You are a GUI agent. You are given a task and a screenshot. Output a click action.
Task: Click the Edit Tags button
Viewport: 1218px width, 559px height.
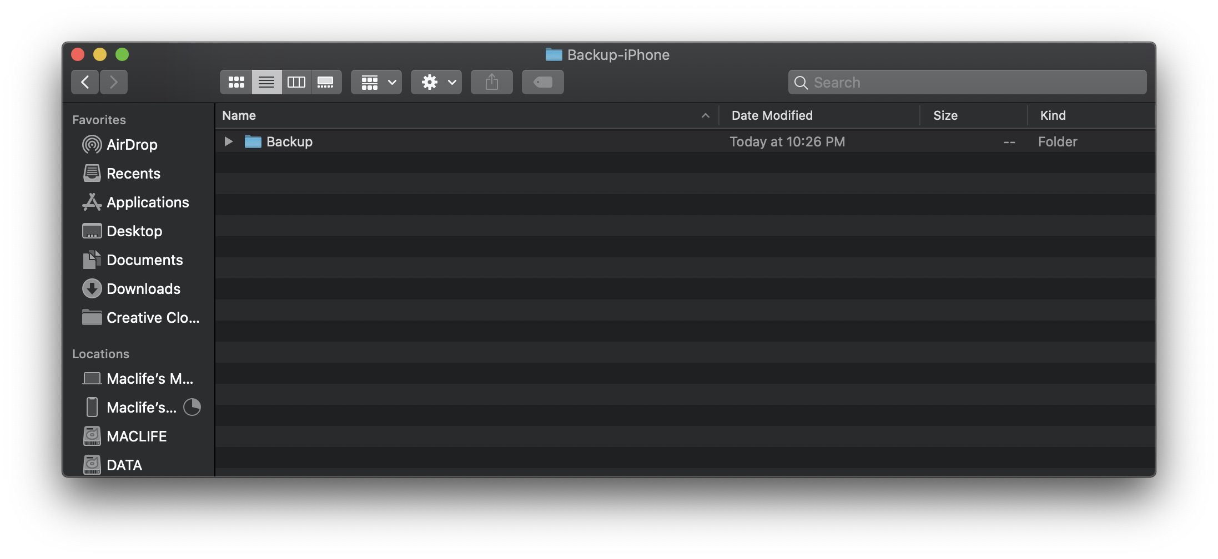542,82
